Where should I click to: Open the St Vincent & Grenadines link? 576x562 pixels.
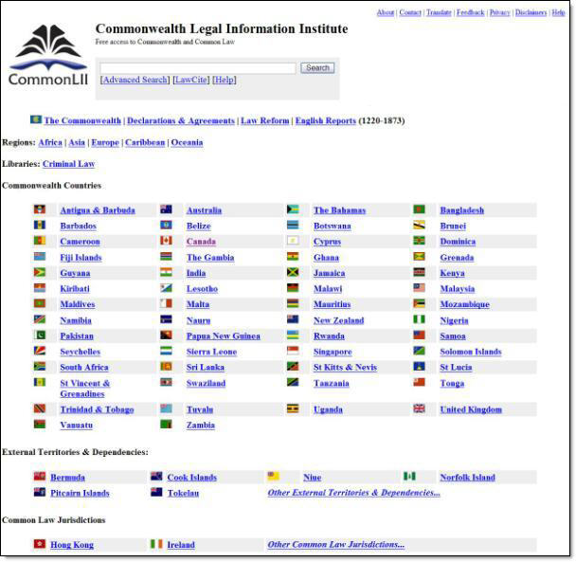(85, 389)
